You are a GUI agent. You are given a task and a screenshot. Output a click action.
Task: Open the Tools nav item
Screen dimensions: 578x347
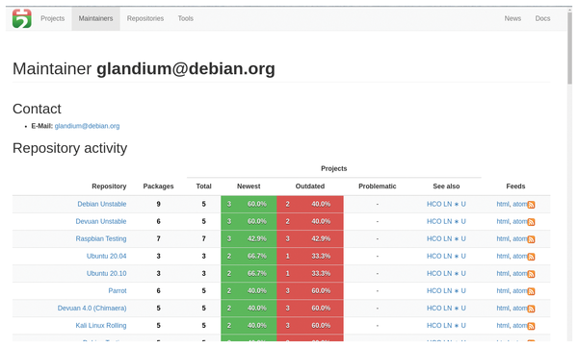185,18
